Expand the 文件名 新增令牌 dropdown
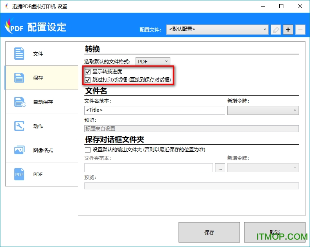The width and height of the screenshot is (310, 247). [x=263, y=110]
